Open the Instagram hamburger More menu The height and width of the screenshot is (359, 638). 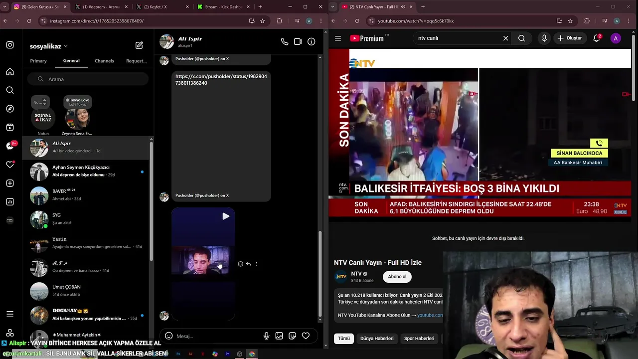coord(10,314)
